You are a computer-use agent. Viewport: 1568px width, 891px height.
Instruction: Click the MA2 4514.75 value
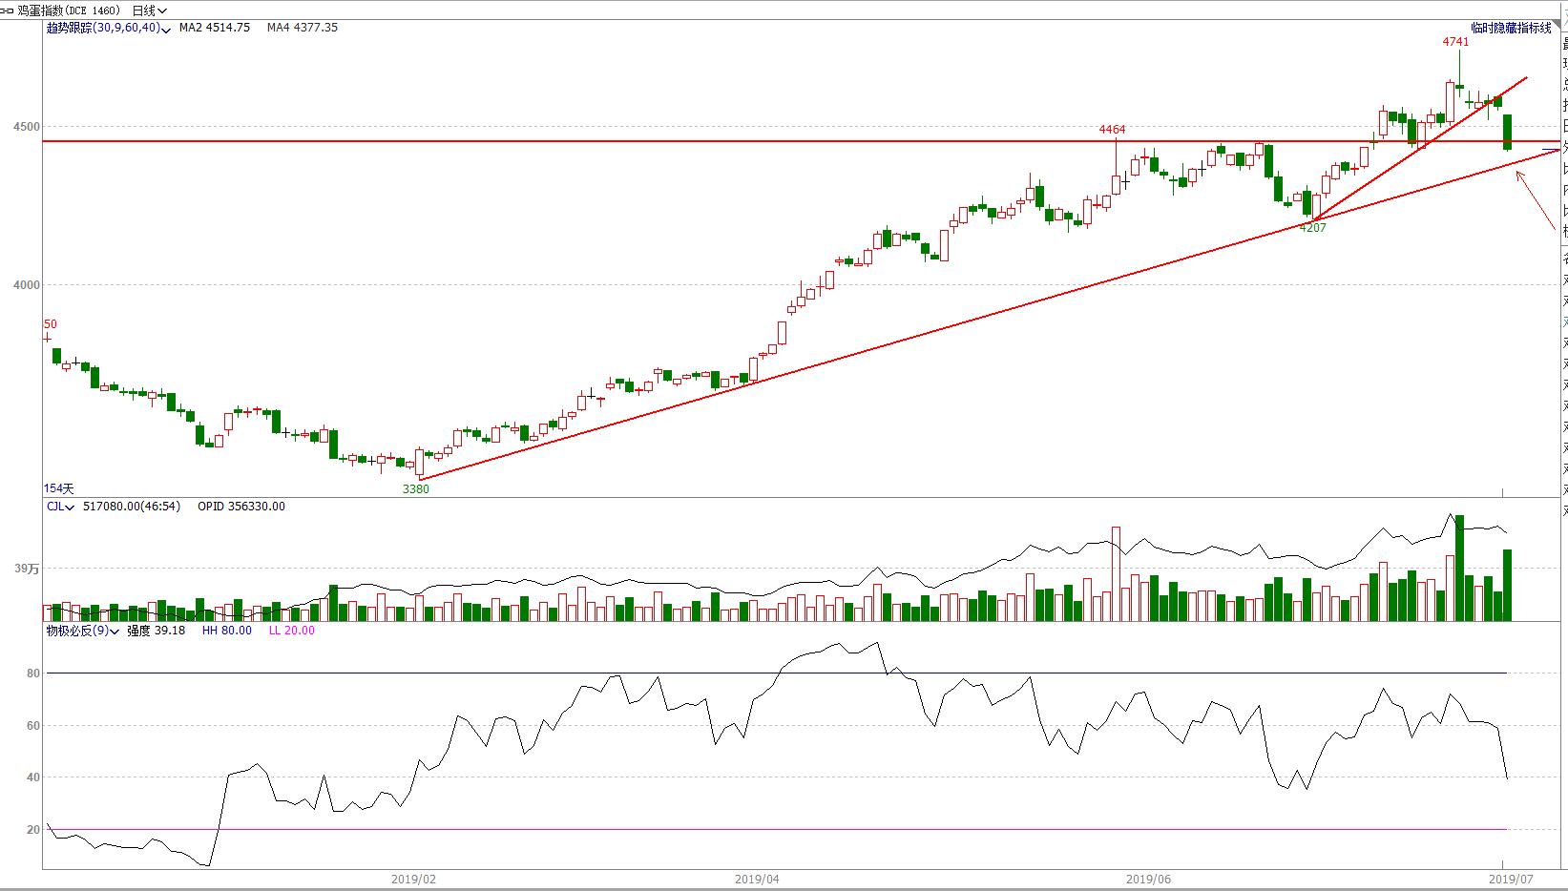(x=215, y=28)
